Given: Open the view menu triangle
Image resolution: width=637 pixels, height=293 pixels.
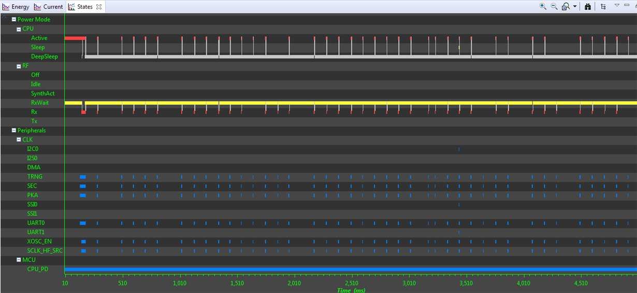Looking at the screenshot, I should tap(617, 5).
